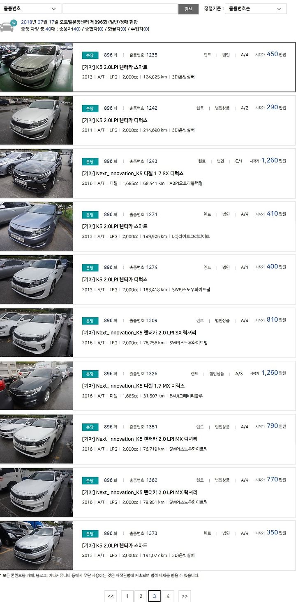Click the 분당 badge on listing 1326
This screenshot has width=296, height=602.
pos(90,374)
